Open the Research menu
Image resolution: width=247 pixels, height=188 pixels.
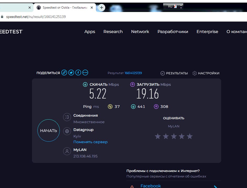pos(113,32)
